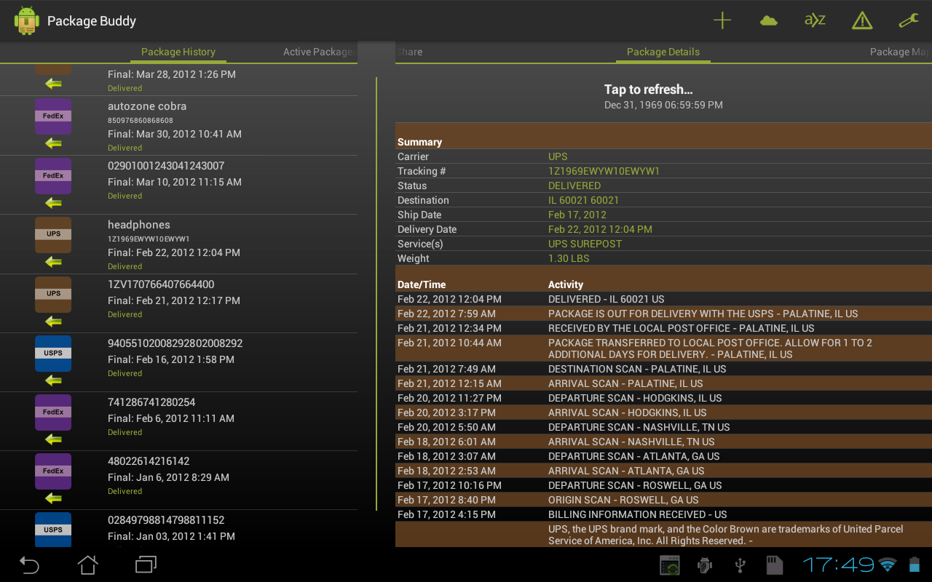Tap the ARRIVAL SCAN - NASHVILLE row
This screenshot has width=932, height=582.
663,442
